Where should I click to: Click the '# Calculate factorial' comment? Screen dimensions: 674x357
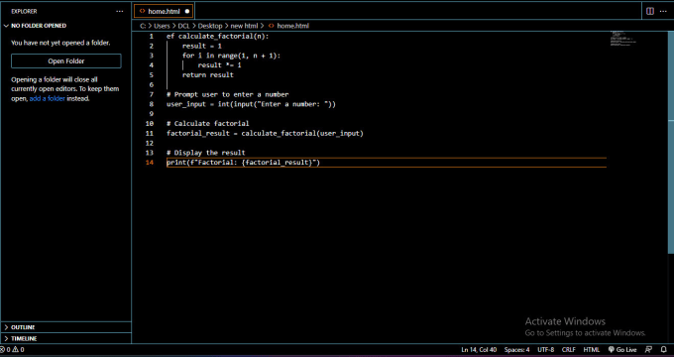pos(207,123)
